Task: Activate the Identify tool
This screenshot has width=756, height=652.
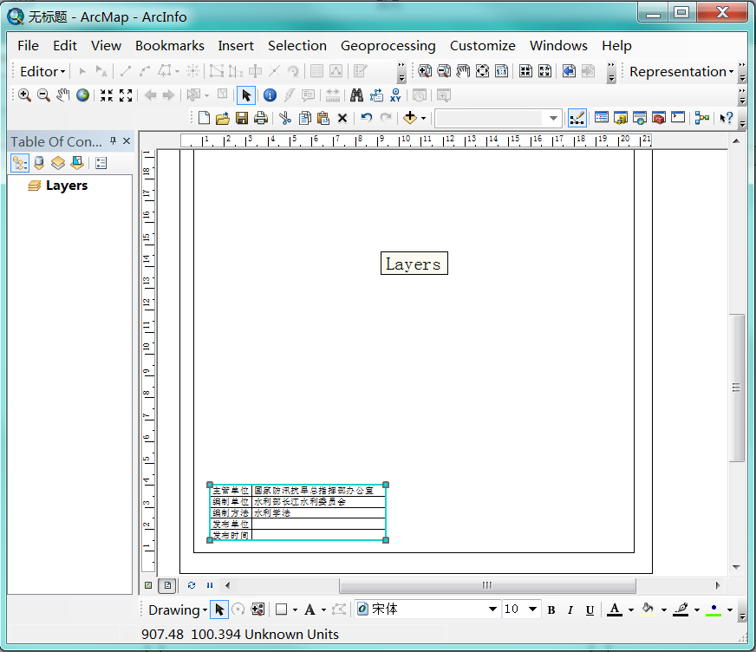Action: pos(270,95)
